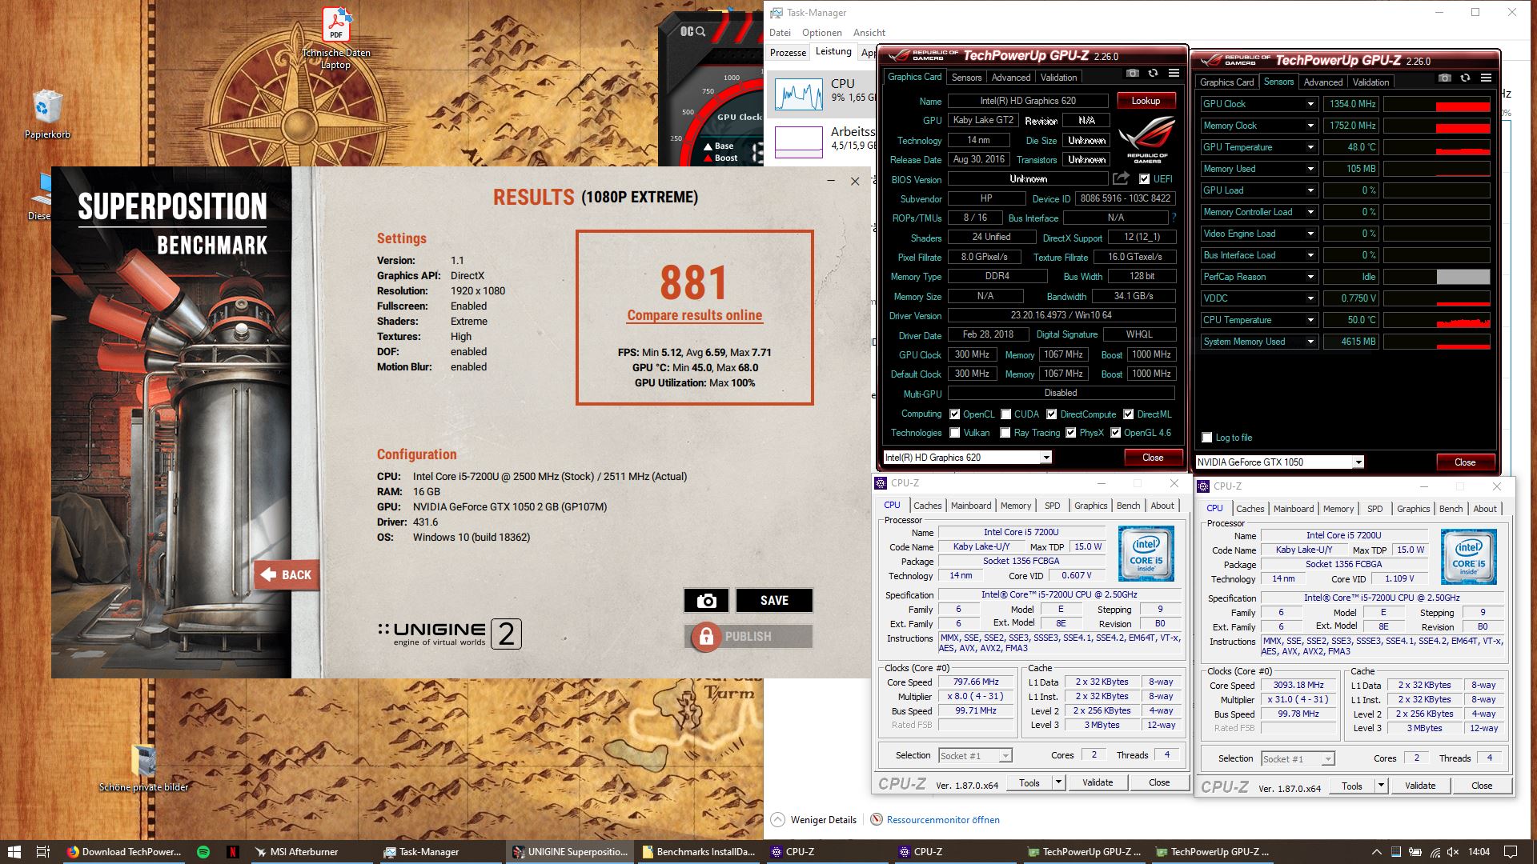Image resolution: width=1537 pixels, height=864 pixels.
Task: Click refresh icon in GPU-Z Sensors window
Action: 1465,78
